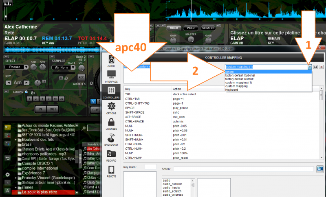Click the larger font 'A' icon in browser
326x197 pixels.
[x=7, y=190]
